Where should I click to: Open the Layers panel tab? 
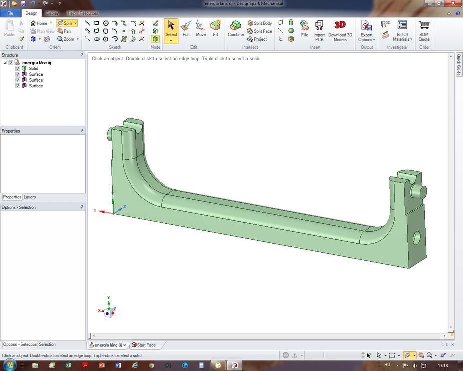(x=30, y=197)
